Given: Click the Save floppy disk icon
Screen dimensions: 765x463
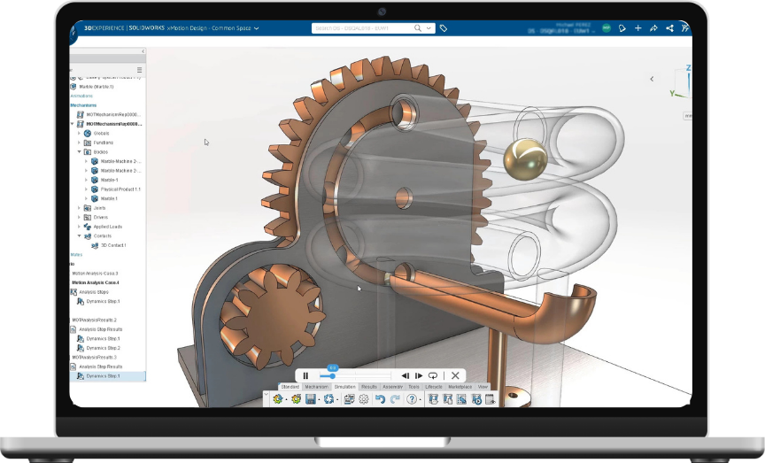Looking at the screenshot, I should coord(310,398).
